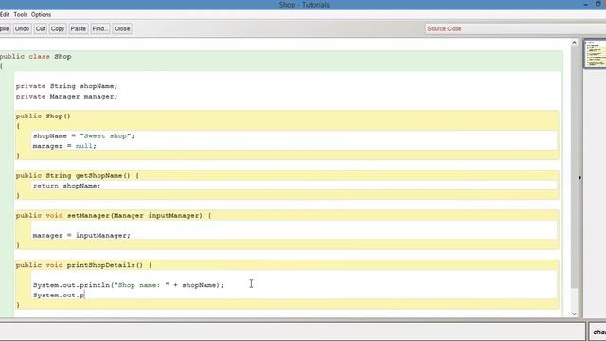Click the Compile button
The image size is (606, 341).
click(x=5, y=28)
